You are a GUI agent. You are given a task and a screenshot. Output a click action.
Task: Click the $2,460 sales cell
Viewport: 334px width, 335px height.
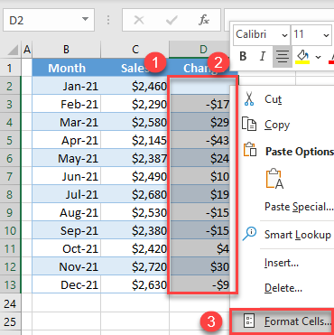click(x=135, y=86)
